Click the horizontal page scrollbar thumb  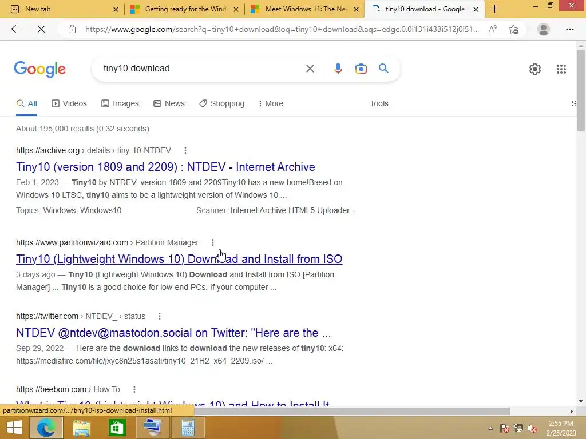click(351, 411)
